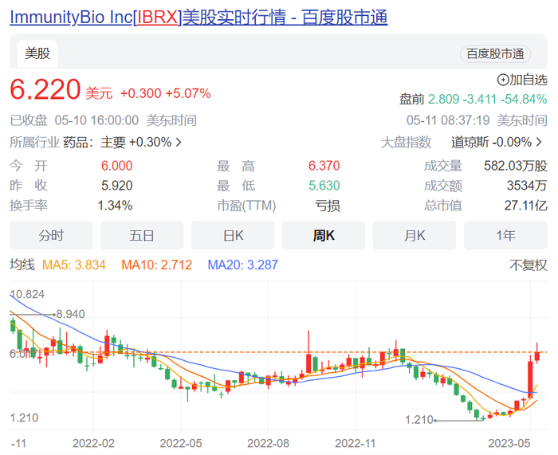Image resolution: width=558 pixels, height=455 pixels.
Task: Select the 美股 tab
Action: 37,53
